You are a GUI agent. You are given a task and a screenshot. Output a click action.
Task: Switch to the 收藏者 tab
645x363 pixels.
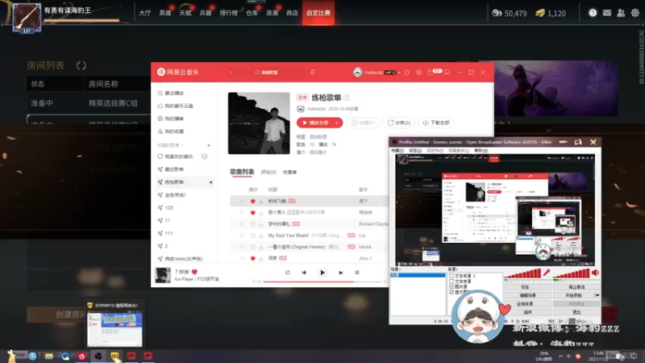(289, 172)
